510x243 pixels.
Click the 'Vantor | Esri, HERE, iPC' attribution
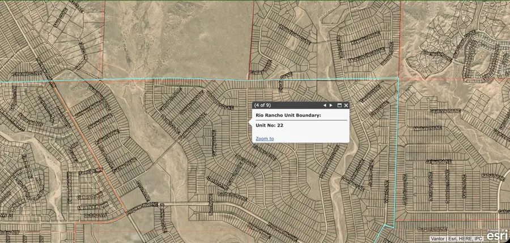[x=457, y=239]
